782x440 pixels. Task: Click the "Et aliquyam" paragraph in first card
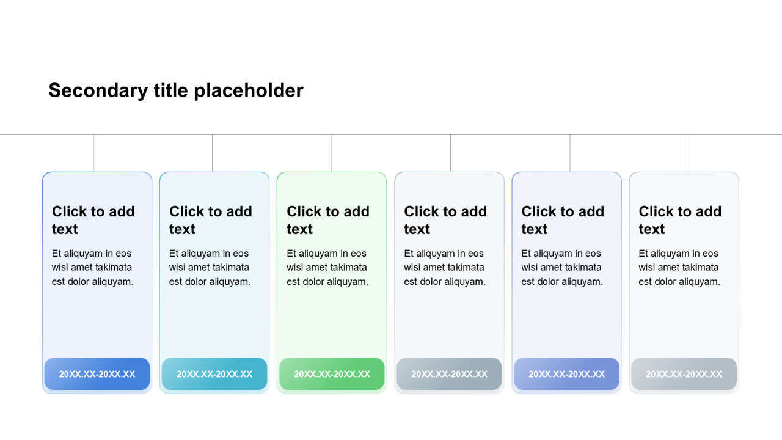tap(92, 268)
